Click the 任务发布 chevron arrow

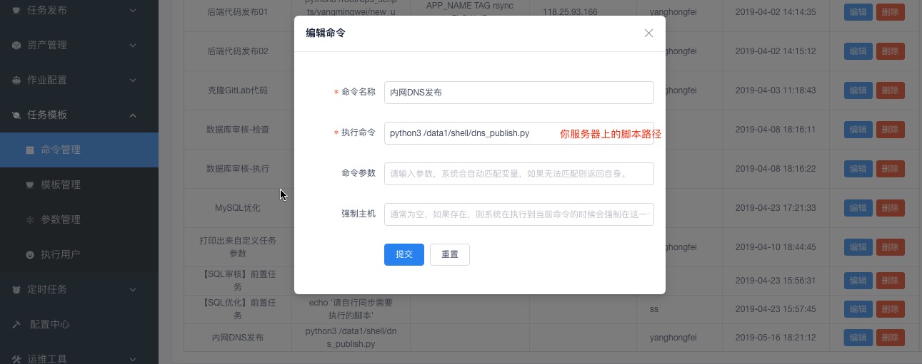pos(133,10)
